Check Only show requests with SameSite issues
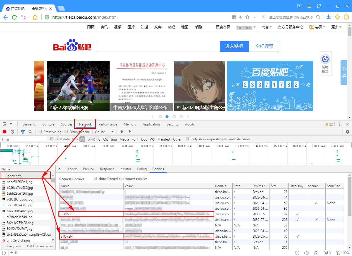The height and width of the screenshot is (256, 352). (187, 139)
